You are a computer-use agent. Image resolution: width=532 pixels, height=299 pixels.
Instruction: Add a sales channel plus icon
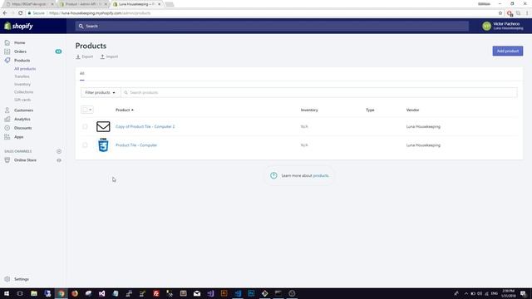tap(59, 151)
